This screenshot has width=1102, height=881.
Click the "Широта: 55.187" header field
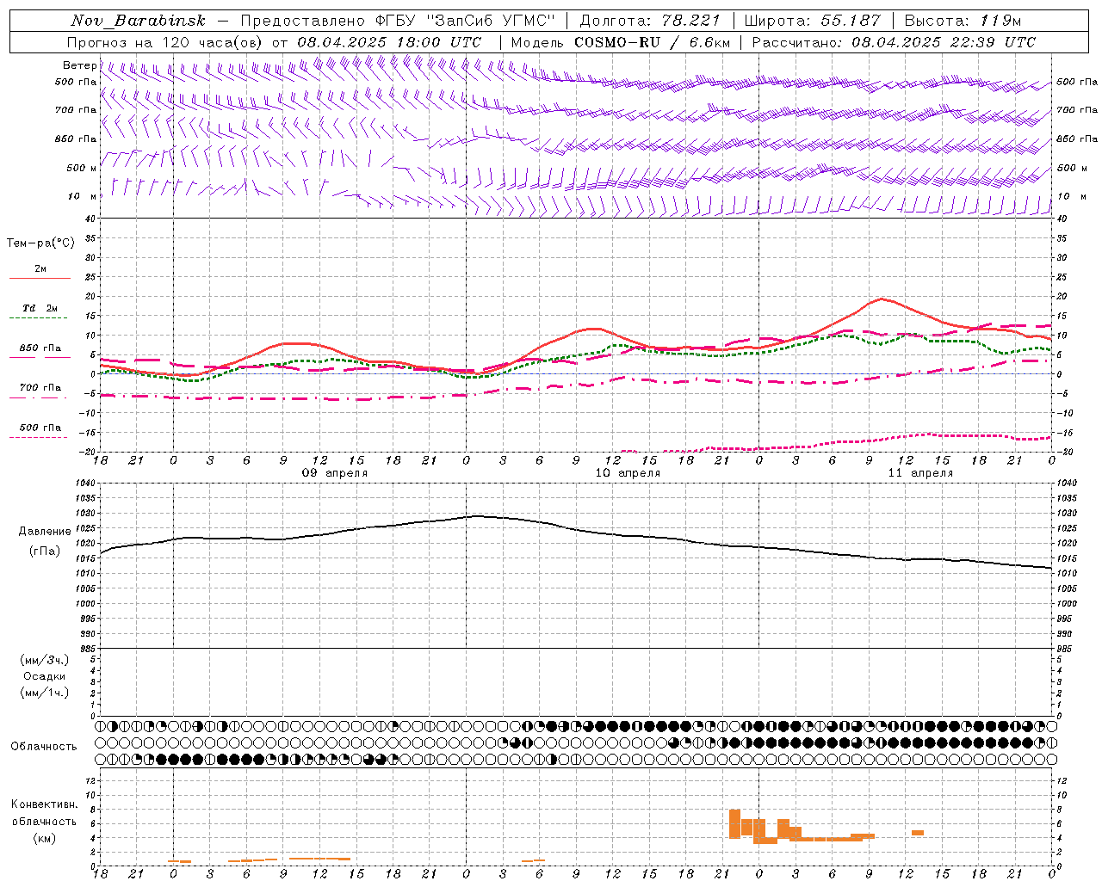tap(812, 21)
